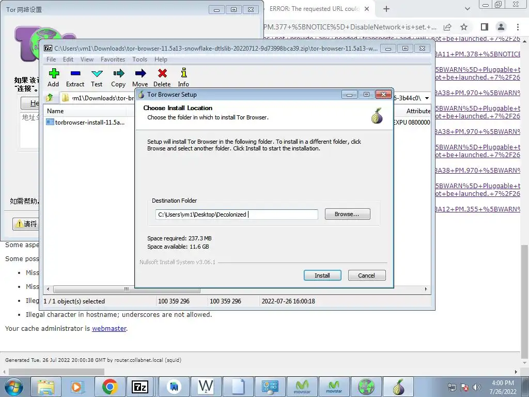Open the Edit menu in 7-Zip
The width and height of the screenshot is (529, 397).
tap(68, 59)
